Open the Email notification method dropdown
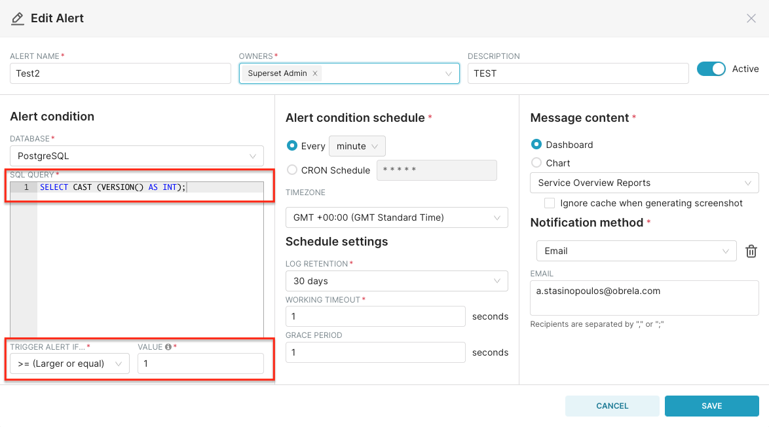 pos(635,251)
